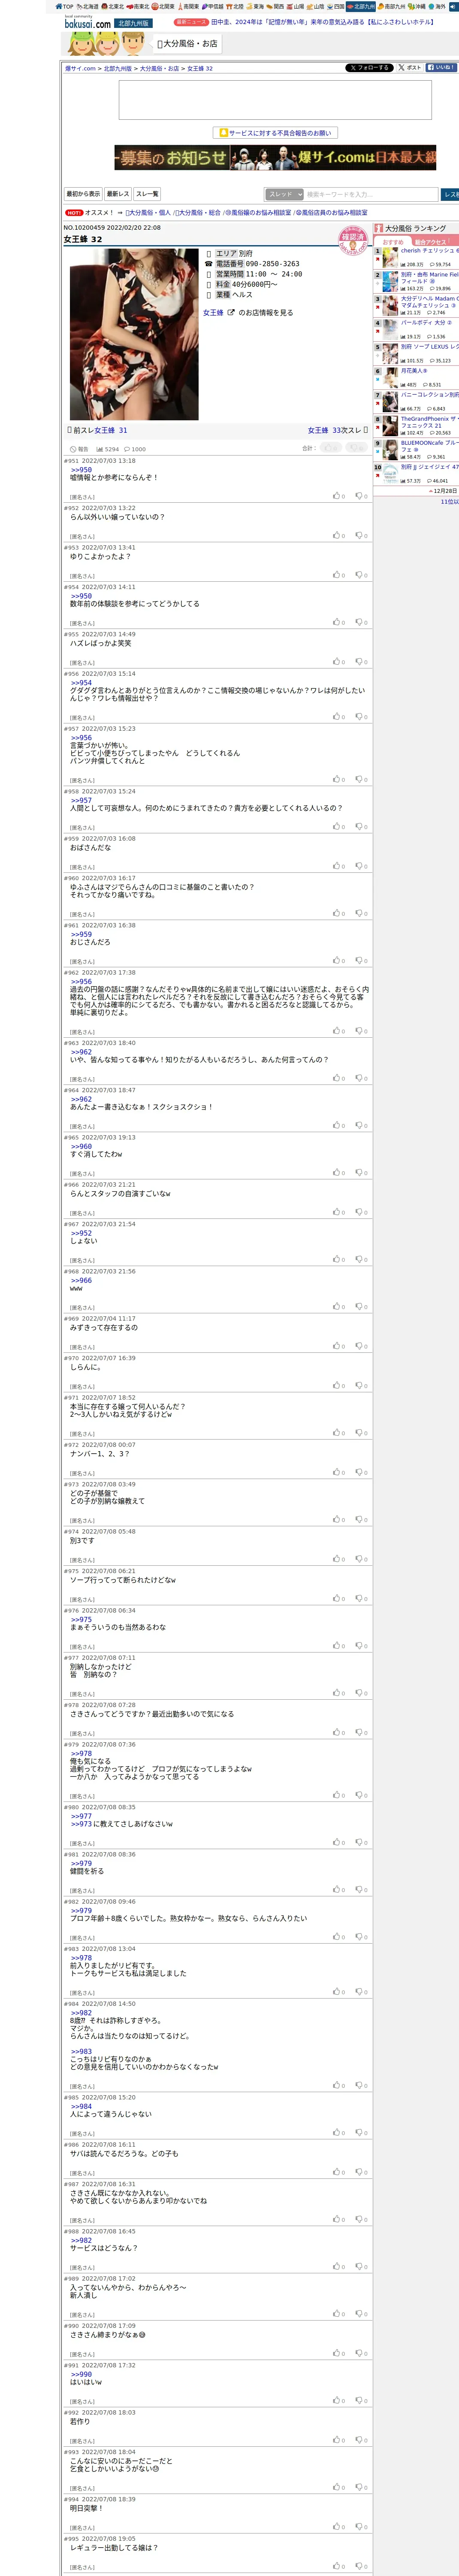This screenshot has height=2576, width=459.
Task: Click スレ一覧 button
Action: pyautogui.click(x=147, y=194)
